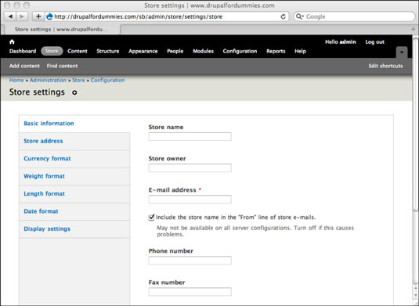Viewport: 419px width, 306px height.
Task: Click the Store owner input field
Action: [x=190, y=168]
